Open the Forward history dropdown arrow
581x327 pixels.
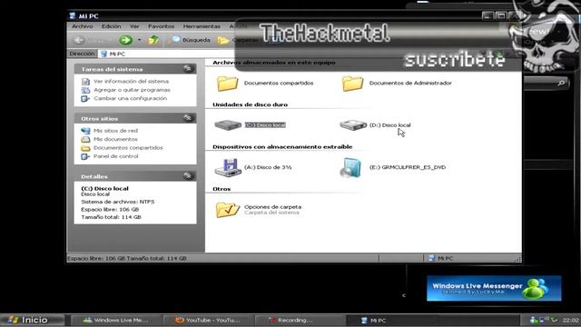click(139, 40)
